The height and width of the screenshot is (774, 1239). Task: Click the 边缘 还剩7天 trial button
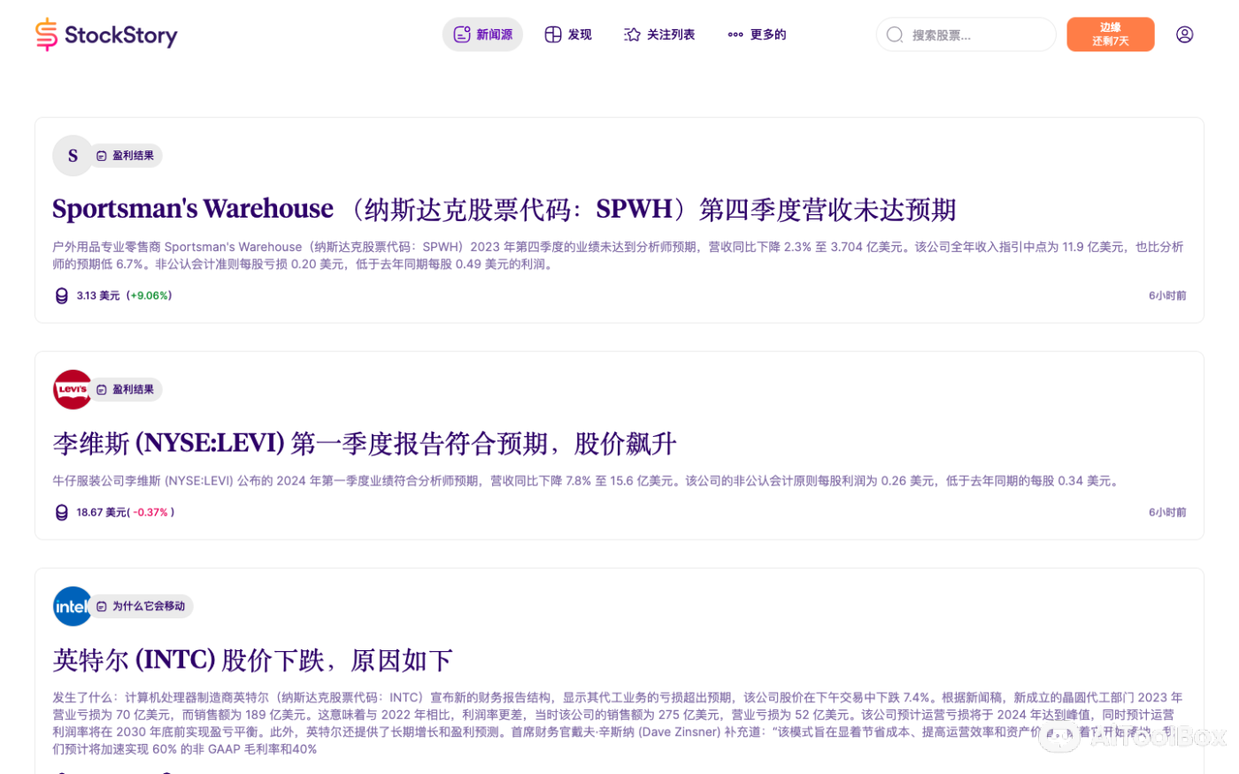[x=1111, y=34]
